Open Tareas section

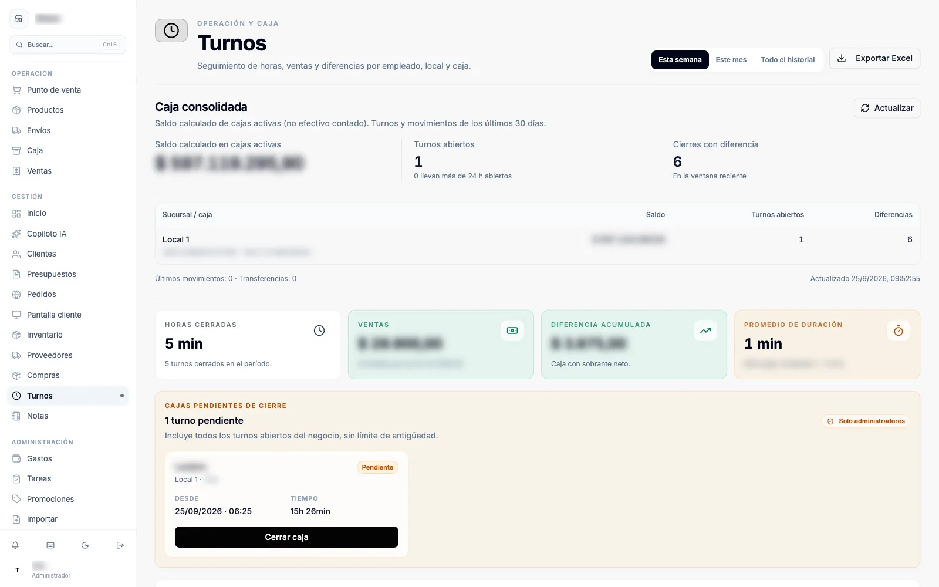point(68,478)
